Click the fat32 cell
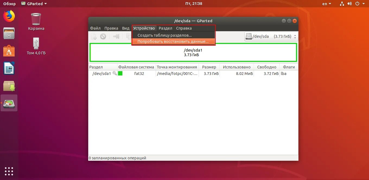 click(x=139, y=74)
